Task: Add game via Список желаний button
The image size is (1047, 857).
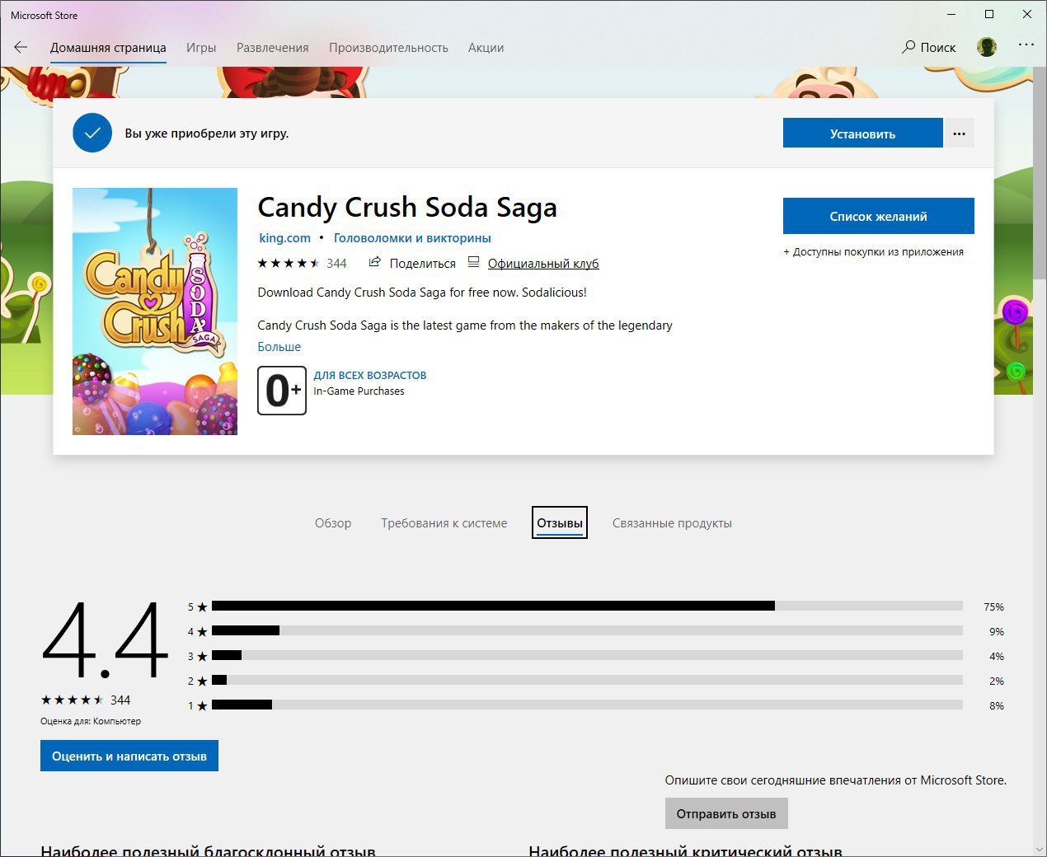Action: (x=879, y=216)
